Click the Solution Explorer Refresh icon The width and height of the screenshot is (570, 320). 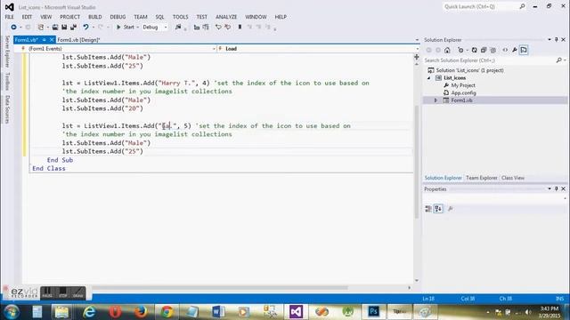pos(475,50)
